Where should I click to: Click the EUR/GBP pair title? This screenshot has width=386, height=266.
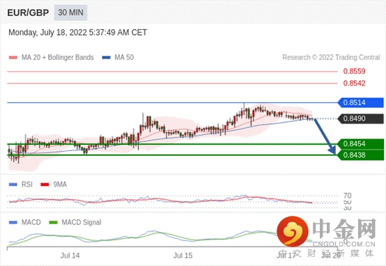coord(28,13)
